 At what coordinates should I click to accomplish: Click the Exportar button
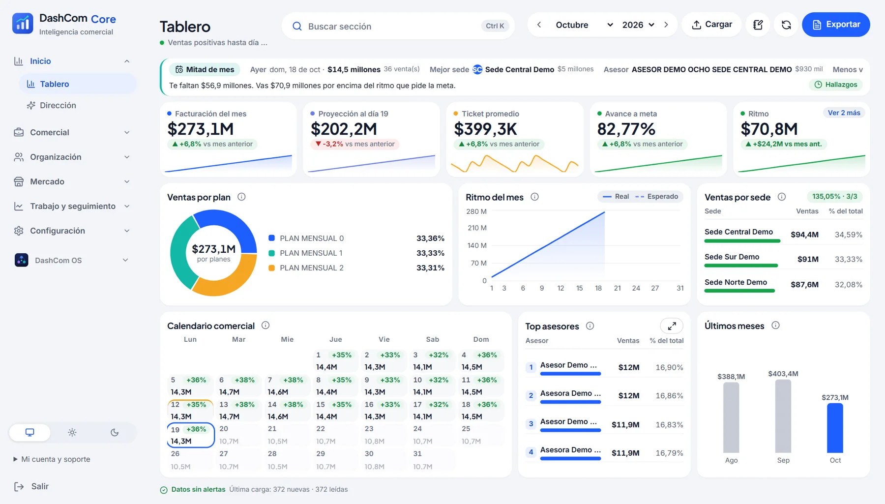pos(836,25)
